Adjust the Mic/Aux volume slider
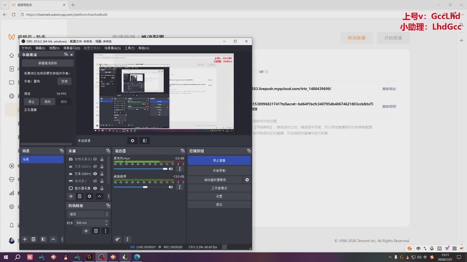 click(x=141, y=169)
